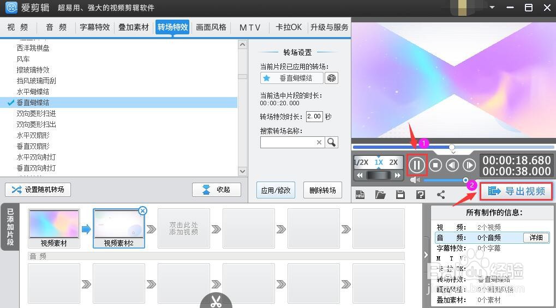Click 删除转场 delete transition button

322,190
